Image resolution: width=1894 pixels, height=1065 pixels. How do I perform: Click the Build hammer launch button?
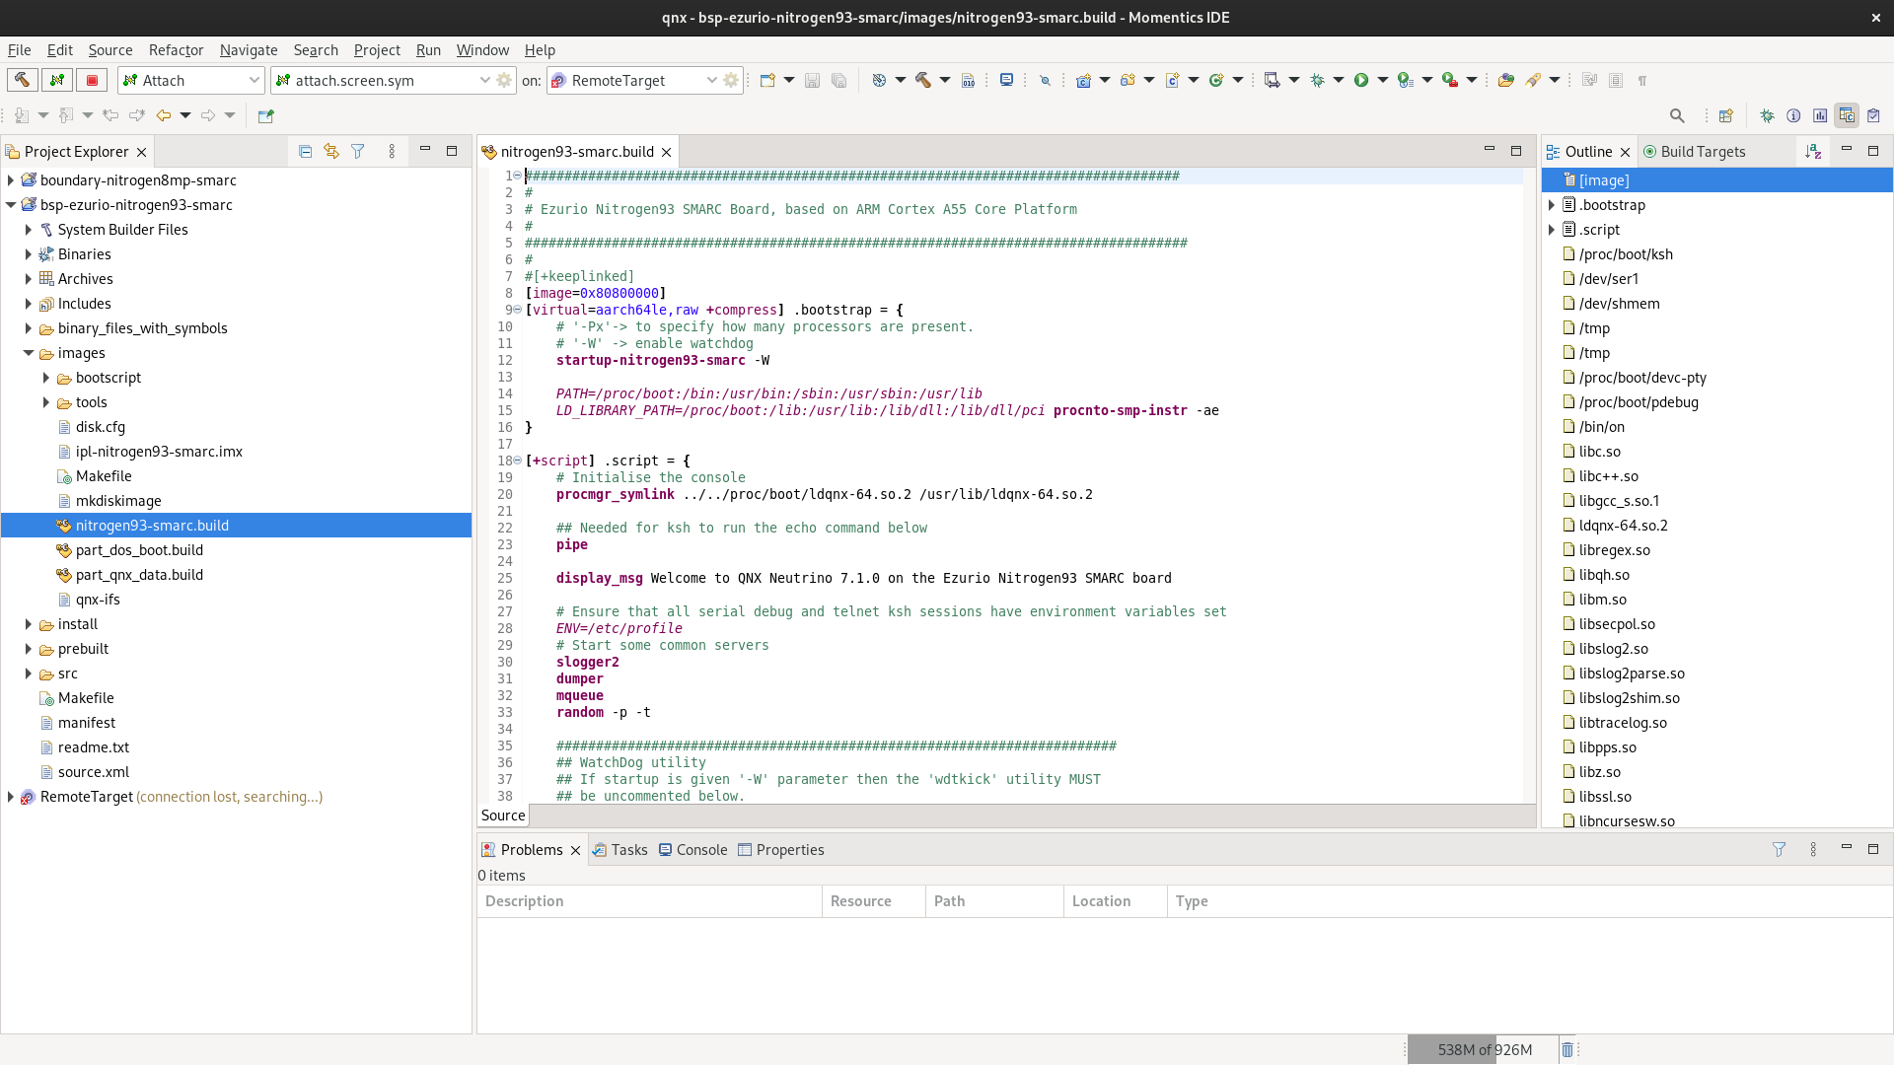coord(23,80)
